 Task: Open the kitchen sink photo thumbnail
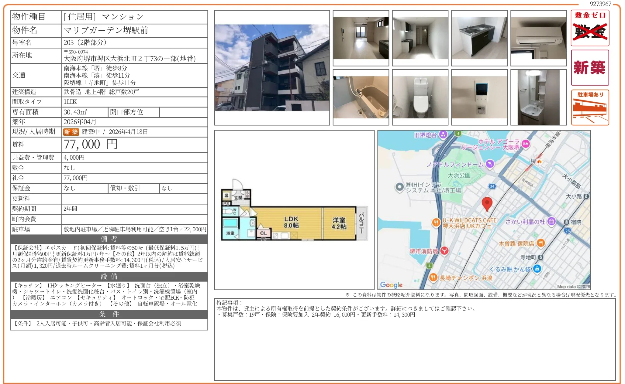click(479, 38)
